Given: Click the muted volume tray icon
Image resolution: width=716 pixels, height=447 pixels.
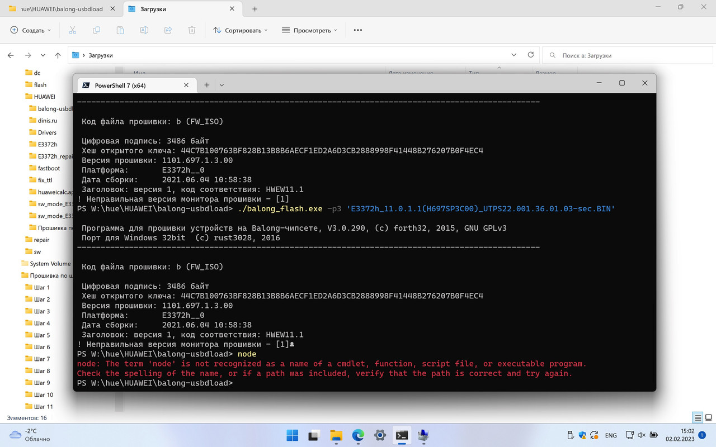Looking at the screenshot, I should 642,435.
